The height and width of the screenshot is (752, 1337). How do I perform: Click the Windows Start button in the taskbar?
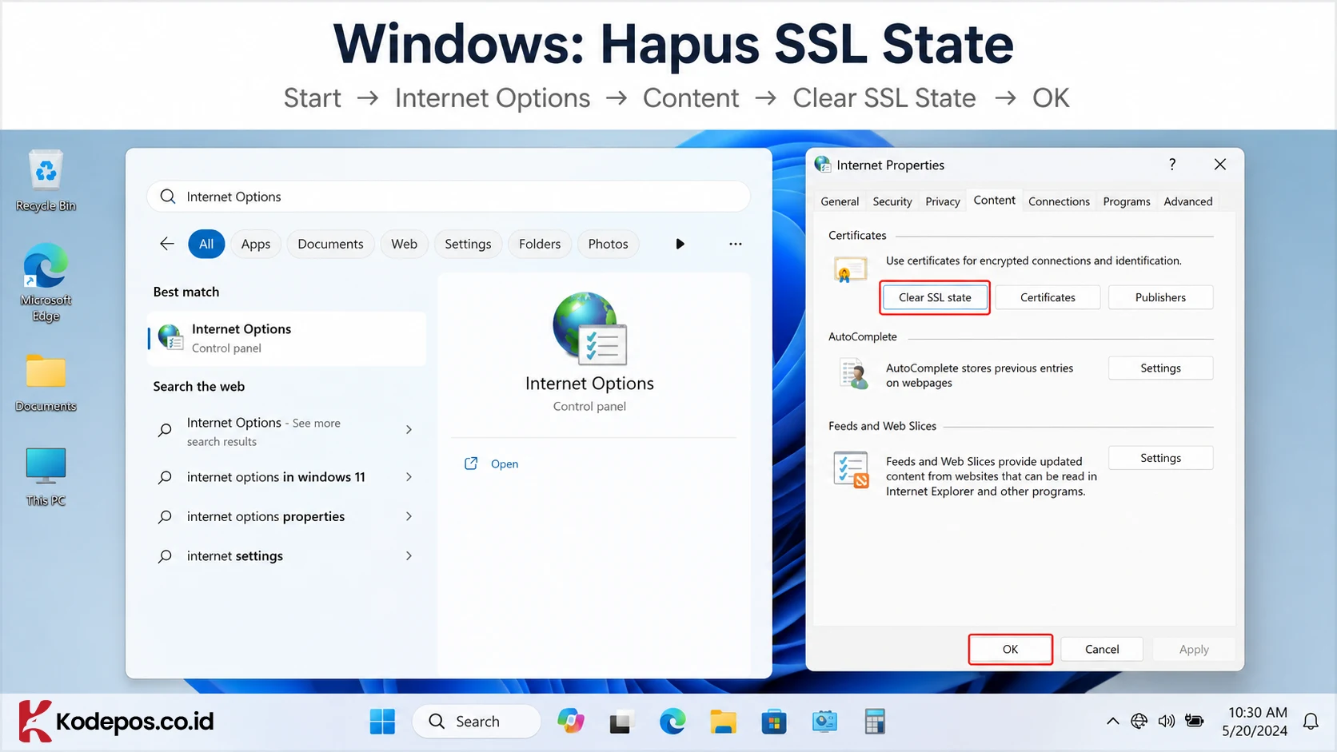pos(382,722)
